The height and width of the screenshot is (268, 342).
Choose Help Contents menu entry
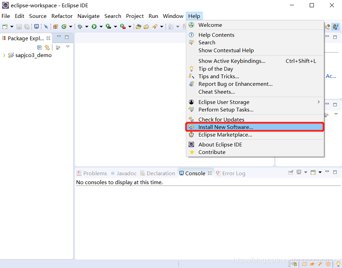click(x=255, y=35)
